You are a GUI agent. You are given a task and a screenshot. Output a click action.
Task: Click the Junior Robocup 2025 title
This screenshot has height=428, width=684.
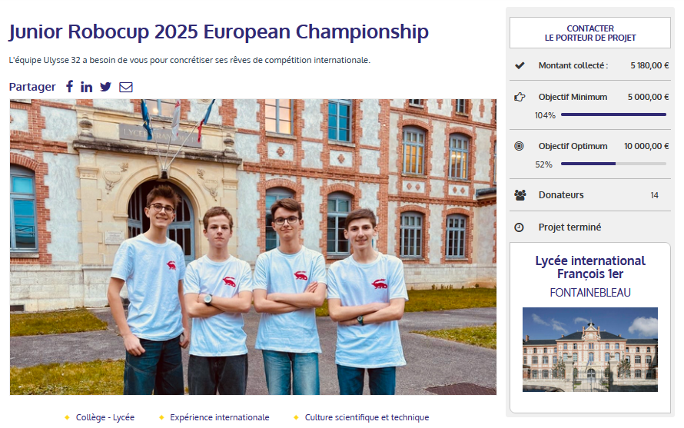tap(219, 32)
